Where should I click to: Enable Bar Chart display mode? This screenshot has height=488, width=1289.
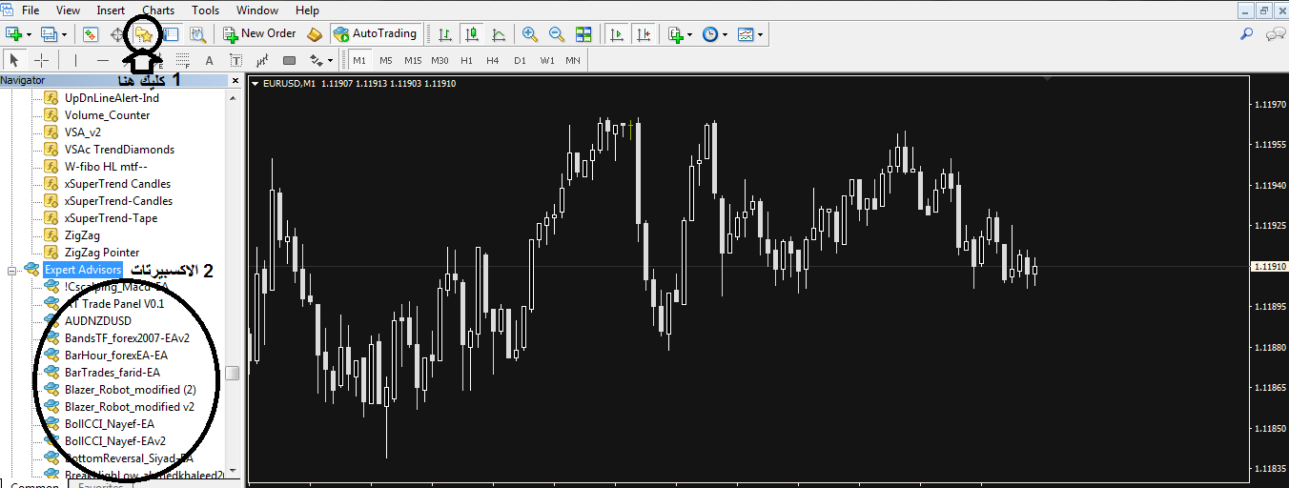[x=444, y=34]
